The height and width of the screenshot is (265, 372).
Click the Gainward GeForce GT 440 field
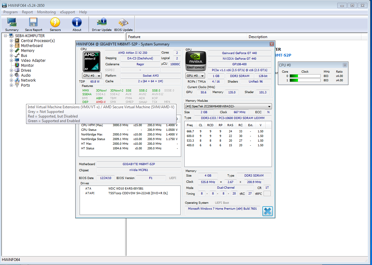click(x=239, y=53)
